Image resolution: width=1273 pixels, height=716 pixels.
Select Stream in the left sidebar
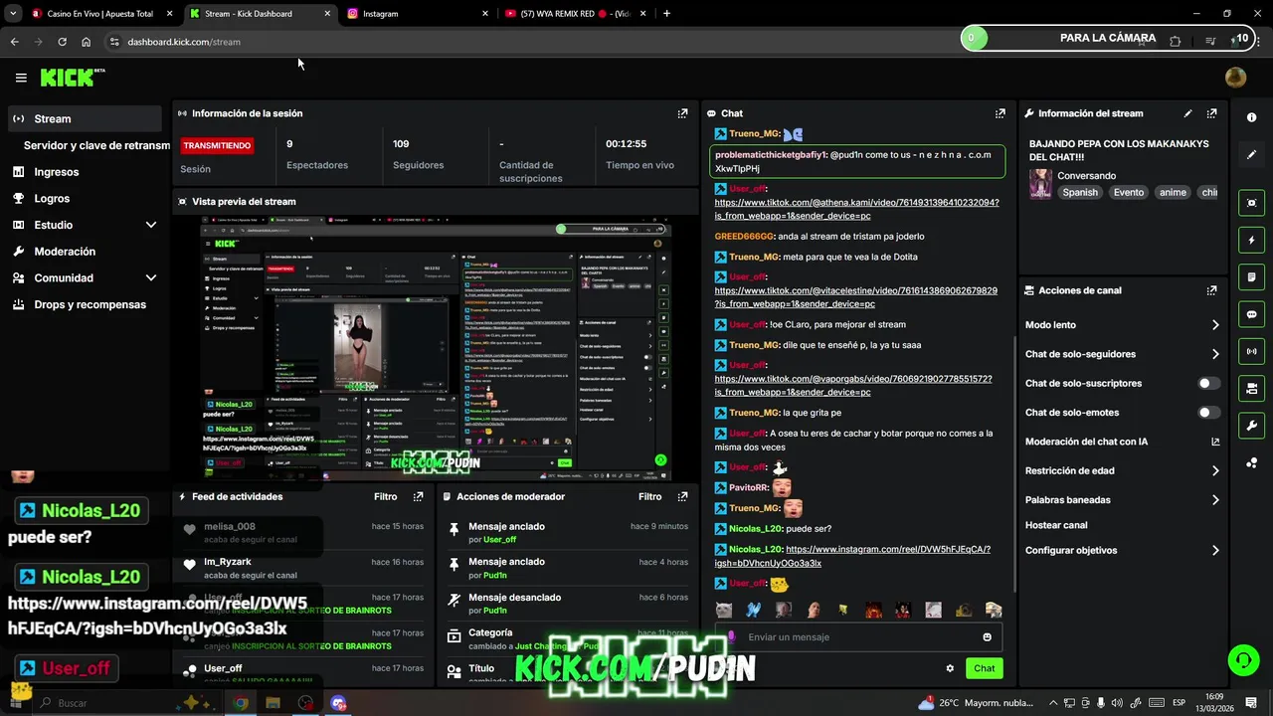(84, 118)
